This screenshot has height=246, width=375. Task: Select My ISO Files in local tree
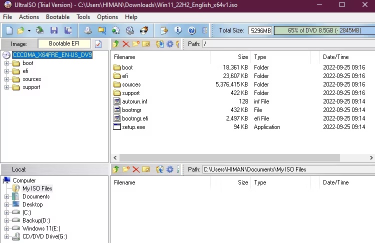coord(37,188)
